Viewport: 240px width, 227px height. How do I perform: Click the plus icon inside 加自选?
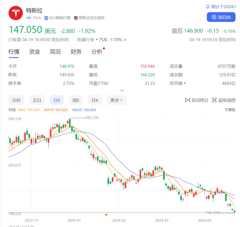point(214,17)
